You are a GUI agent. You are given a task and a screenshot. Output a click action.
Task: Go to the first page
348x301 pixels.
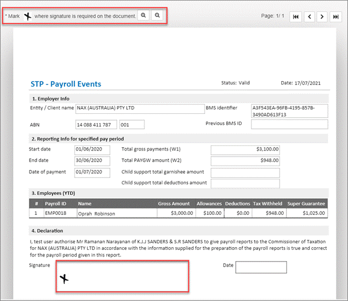click(296, 17)
